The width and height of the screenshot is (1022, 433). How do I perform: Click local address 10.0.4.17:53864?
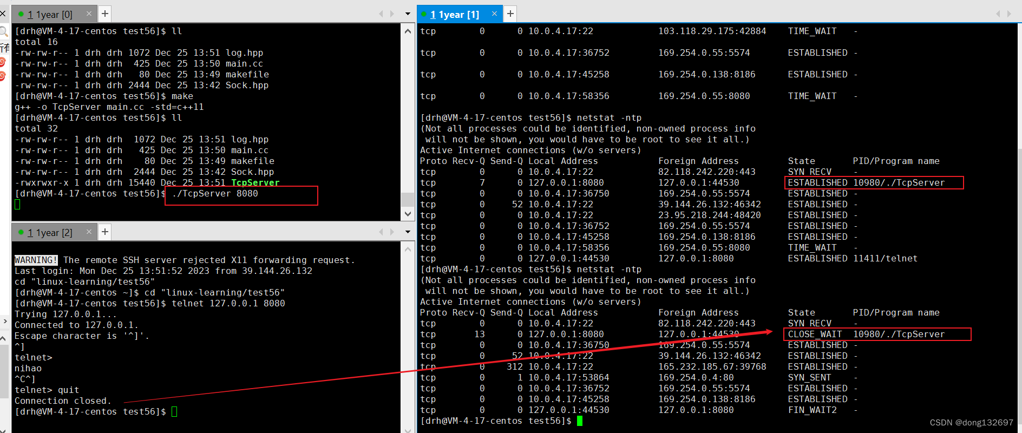(x=568, y=377)
